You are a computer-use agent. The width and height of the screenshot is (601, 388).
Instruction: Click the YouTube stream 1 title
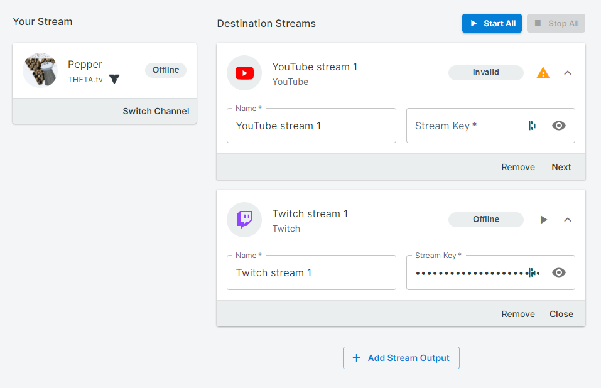(x=315, y=67)
